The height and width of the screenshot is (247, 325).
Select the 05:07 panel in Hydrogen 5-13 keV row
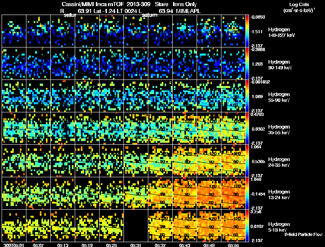coord(38,226)
